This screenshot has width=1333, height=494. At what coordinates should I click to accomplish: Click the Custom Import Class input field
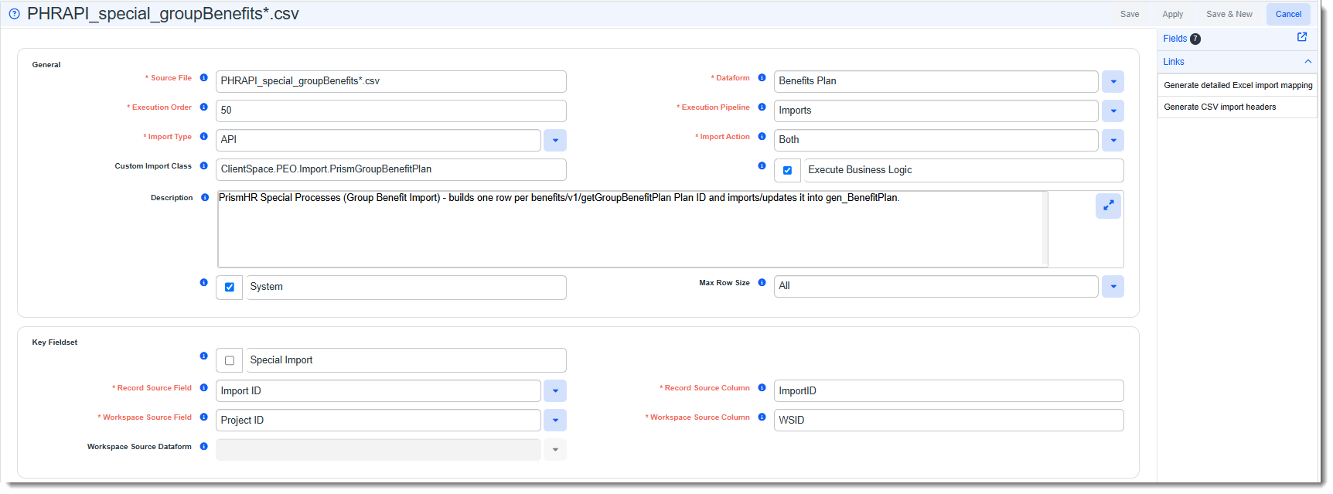tap(391, 169)
